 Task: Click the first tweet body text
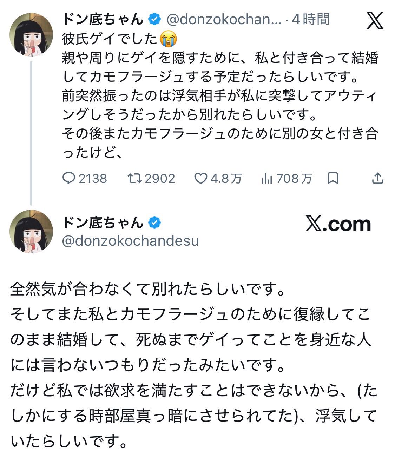pyautogui.click(x=220, y=95)
